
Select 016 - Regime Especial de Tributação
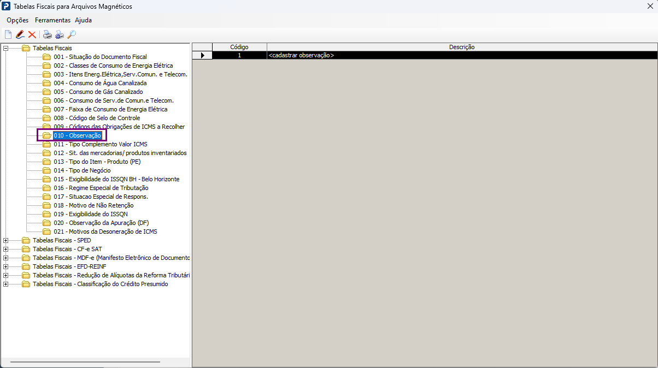(101, 188)
